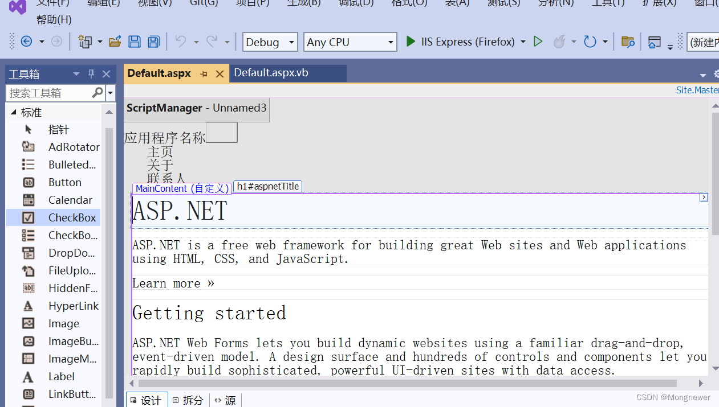Open the navigate backward history dropdown arrow
Screen dimensions: 719x407
(42, 42)
